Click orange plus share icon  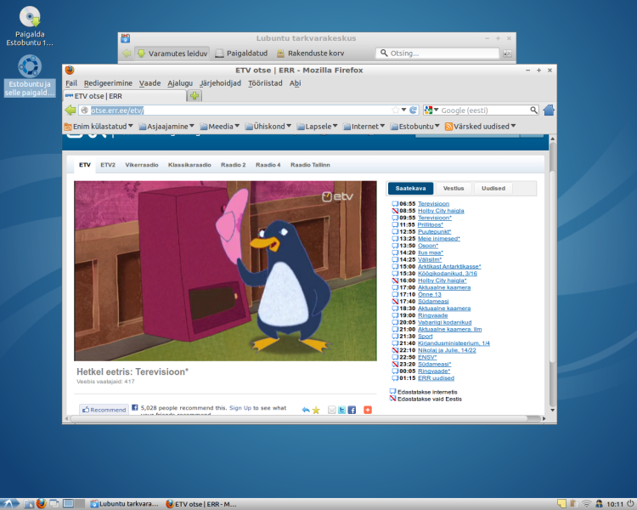368,410
